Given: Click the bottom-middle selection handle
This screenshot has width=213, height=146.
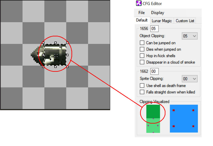Looking at the screenshot, I should click(x=55, y=67).
